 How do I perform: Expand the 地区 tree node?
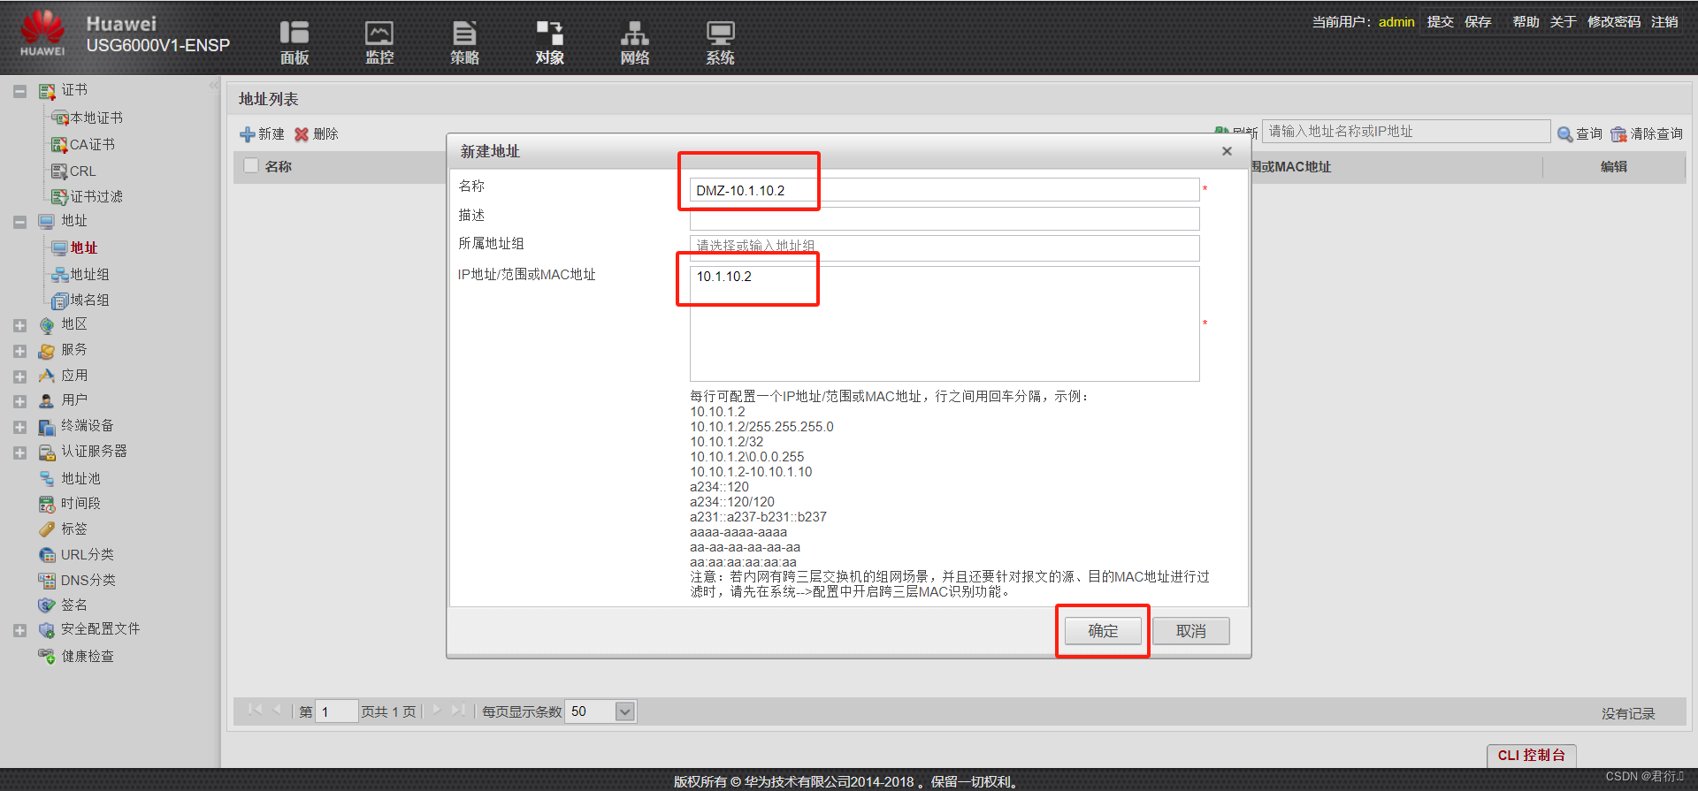[x=19, y=325]
